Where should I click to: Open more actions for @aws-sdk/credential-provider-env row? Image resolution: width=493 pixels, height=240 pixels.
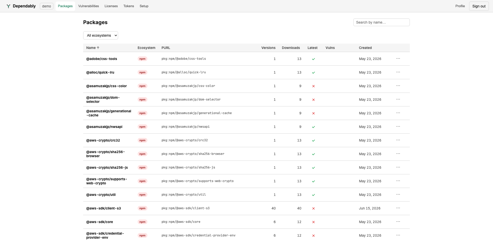(x=398, y=235)
